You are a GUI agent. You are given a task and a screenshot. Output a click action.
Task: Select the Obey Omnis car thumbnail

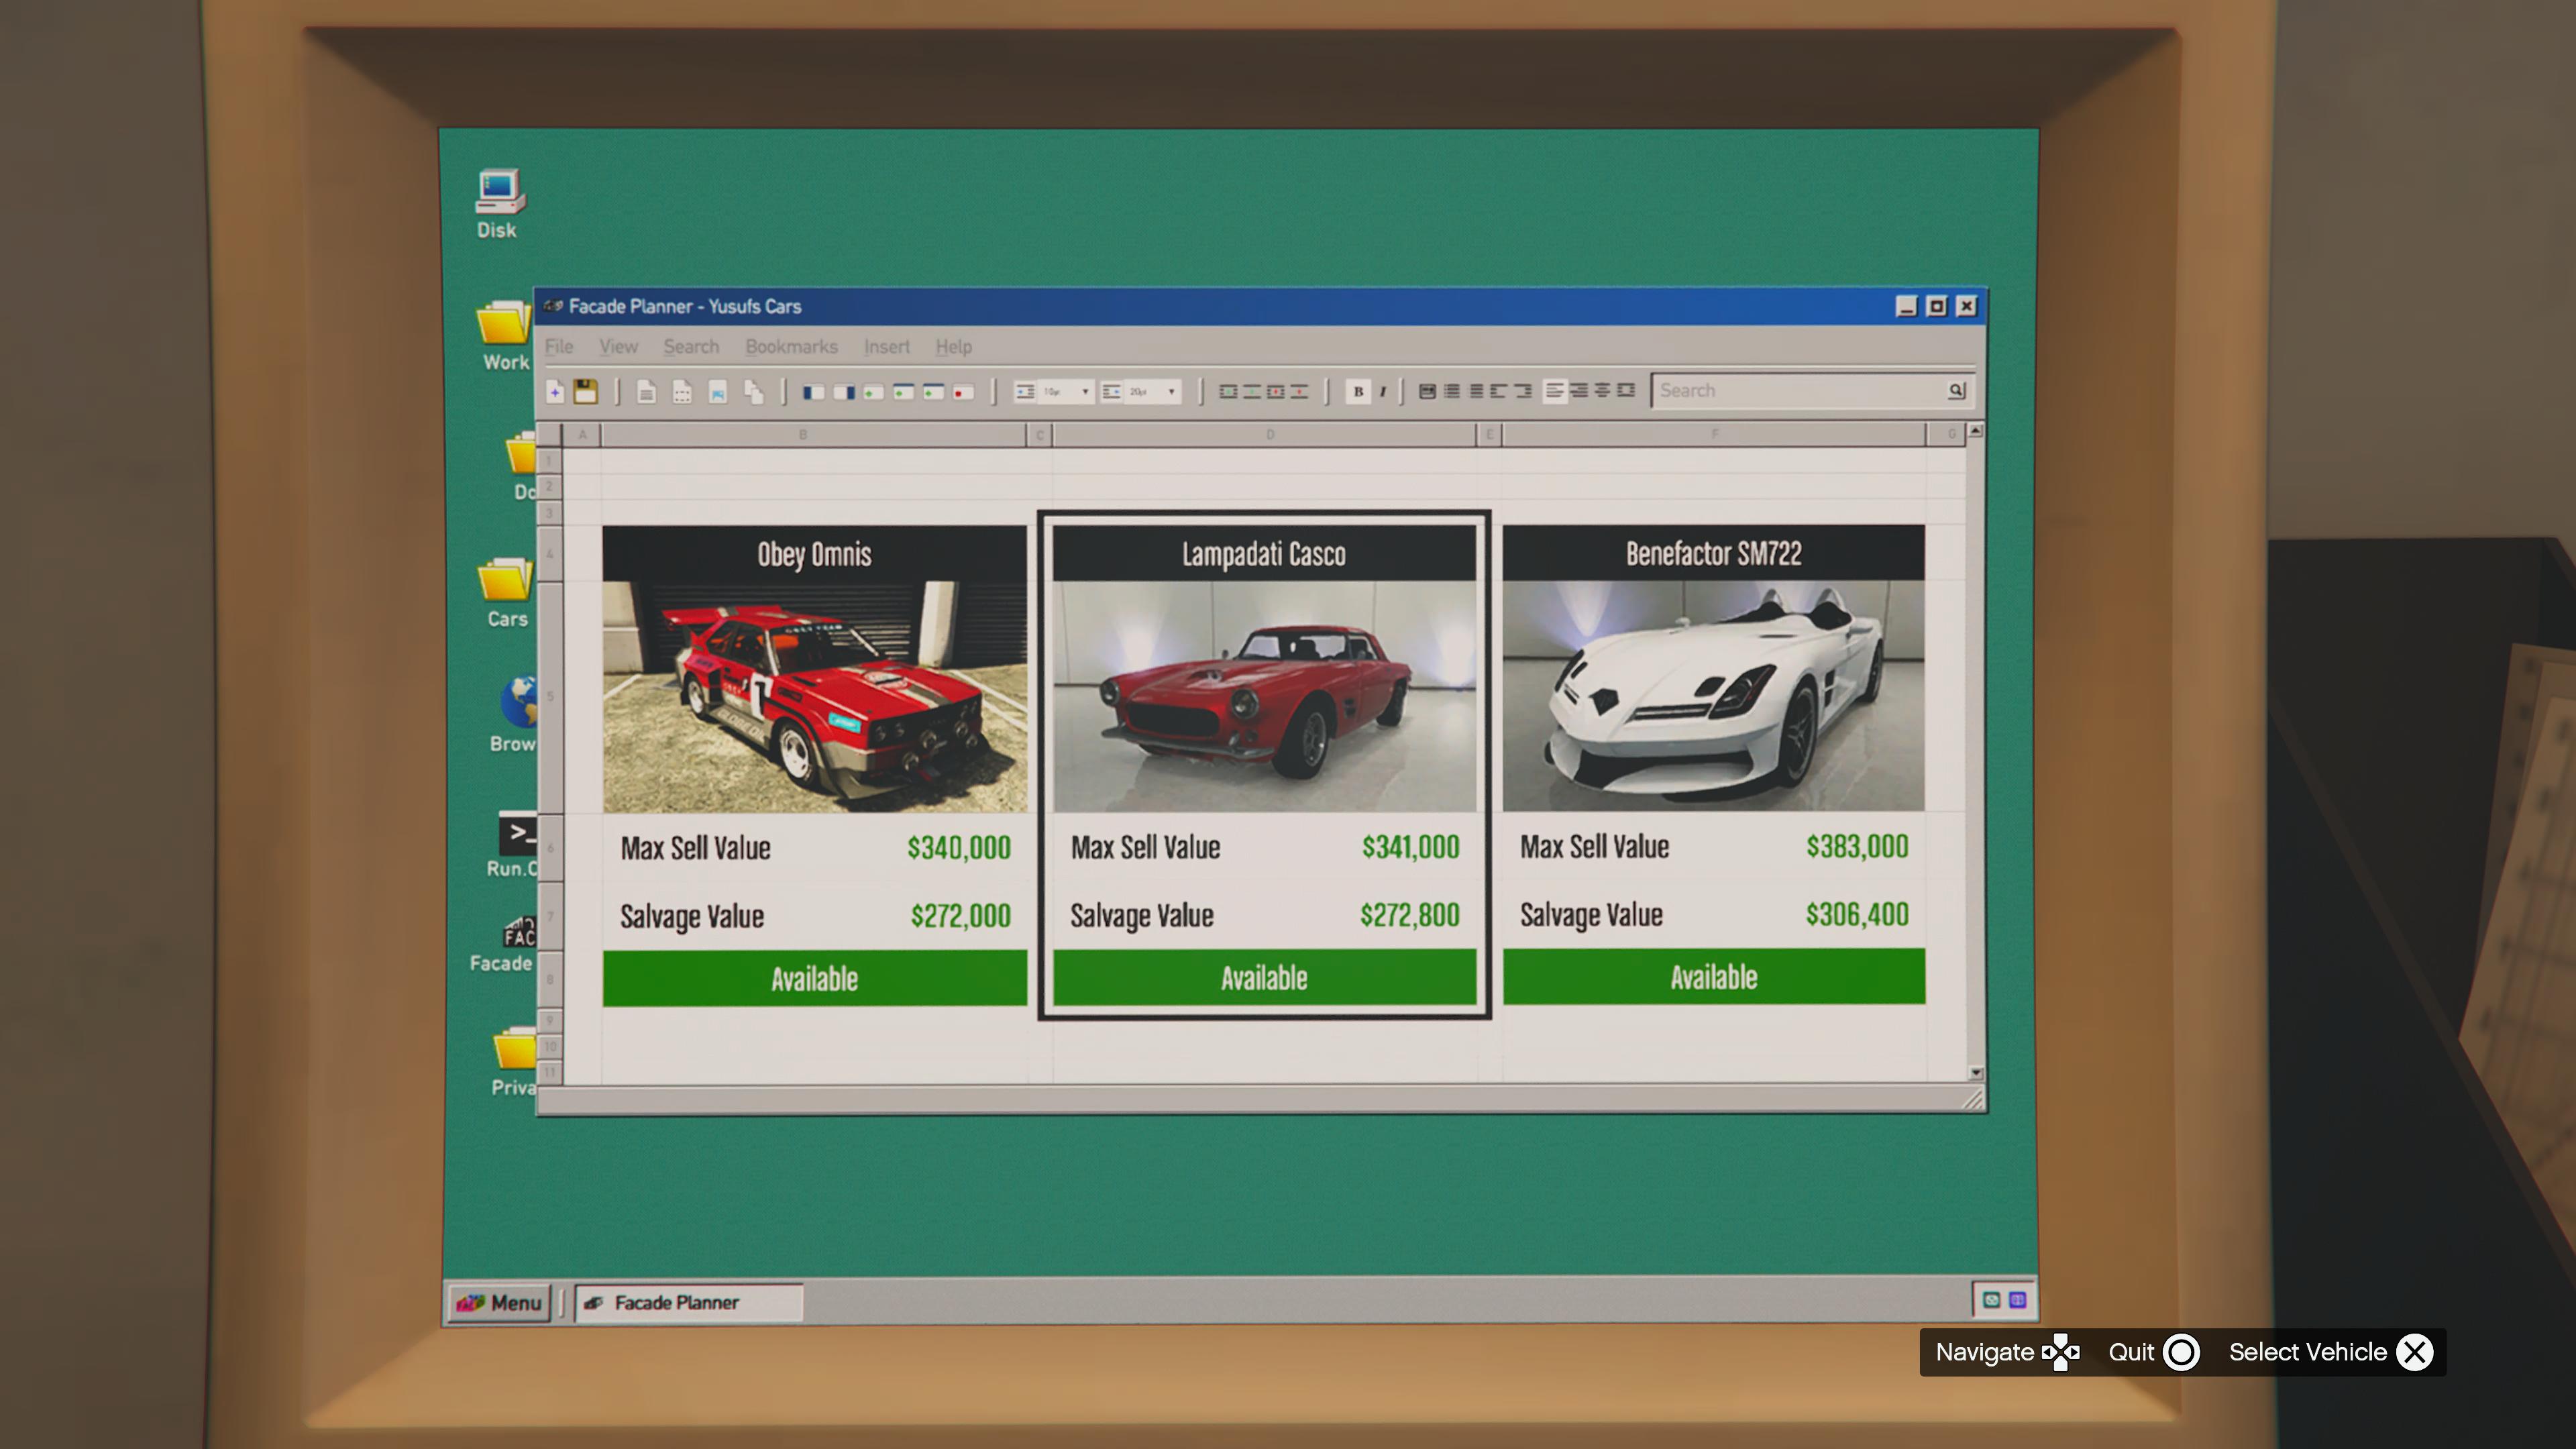click(x=814, y=697)
